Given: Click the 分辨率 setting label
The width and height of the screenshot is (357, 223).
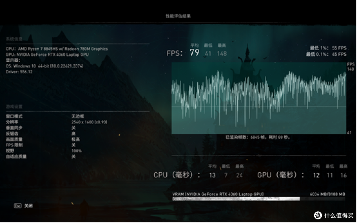Looking at the screenshot, I should 12,122.
